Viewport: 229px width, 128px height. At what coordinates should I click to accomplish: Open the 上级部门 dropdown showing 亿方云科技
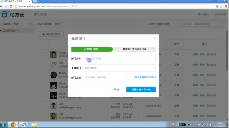click(120, 68)
